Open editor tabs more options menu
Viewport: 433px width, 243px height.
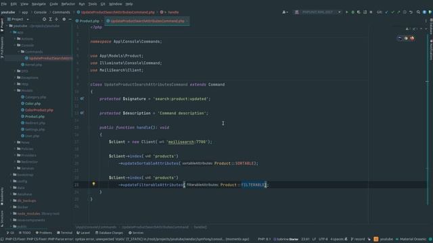(x=426, y=21)
